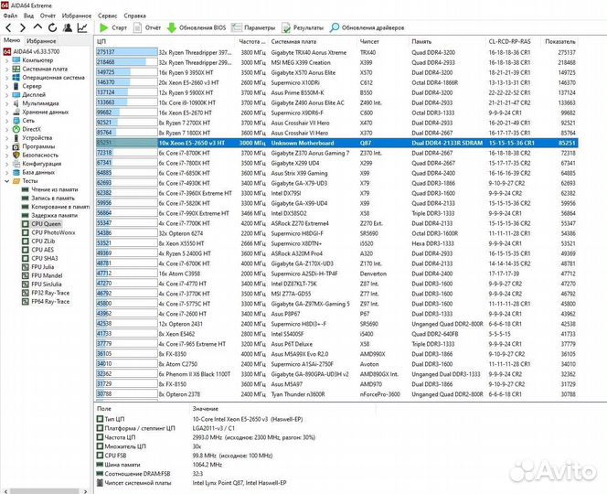This screenshot has width=607, height=494.
Task: Click the 275137 score bar for Threadripper 397
Action: 126,52
